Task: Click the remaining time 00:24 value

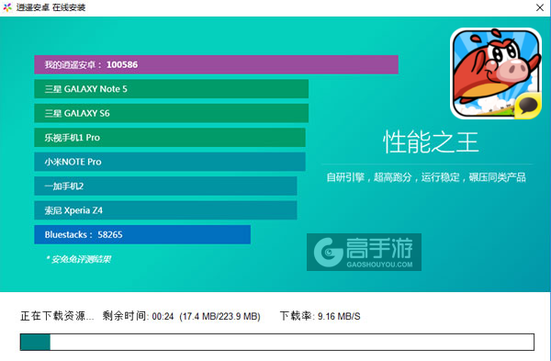Action: (x=163, y=316)
